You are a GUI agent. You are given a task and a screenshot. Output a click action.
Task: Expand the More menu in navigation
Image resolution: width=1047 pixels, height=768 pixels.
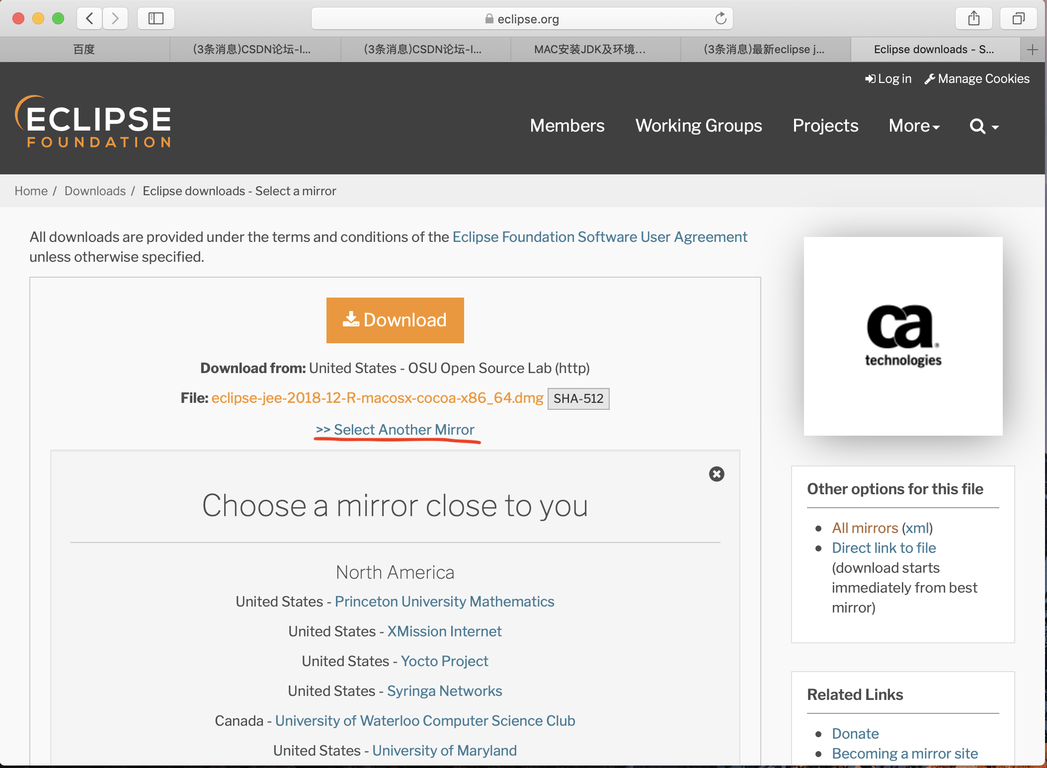pos(914,126)
